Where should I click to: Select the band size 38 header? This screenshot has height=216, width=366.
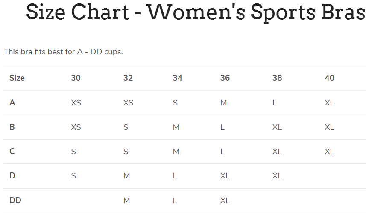pos(277,78)
